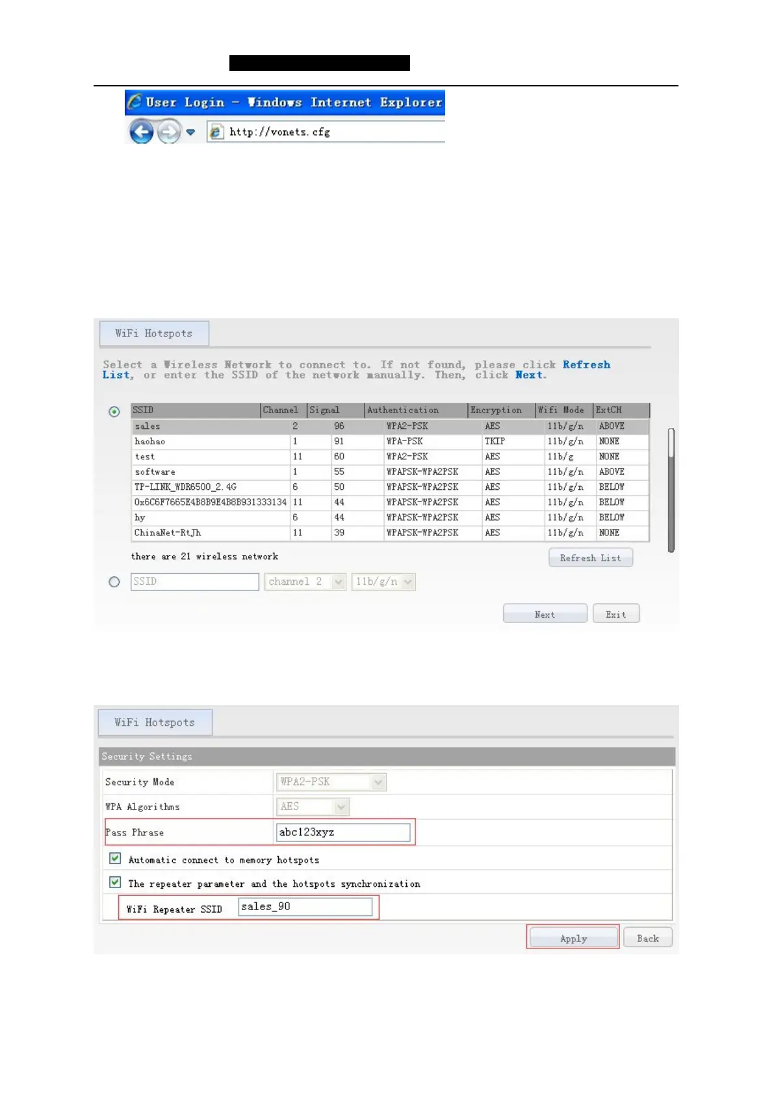This screenshot has height=1094, width=774.
Task: Select the 'sales' network row
Action: 390,426
